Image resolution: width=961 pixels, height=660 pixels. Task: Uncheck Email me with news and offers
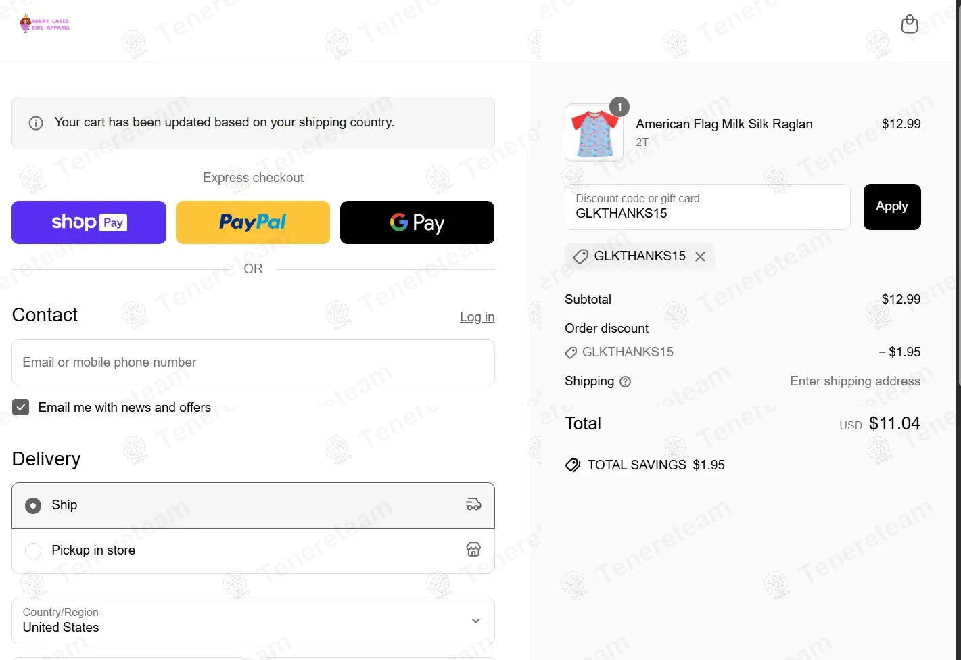[x=21, y=407]
